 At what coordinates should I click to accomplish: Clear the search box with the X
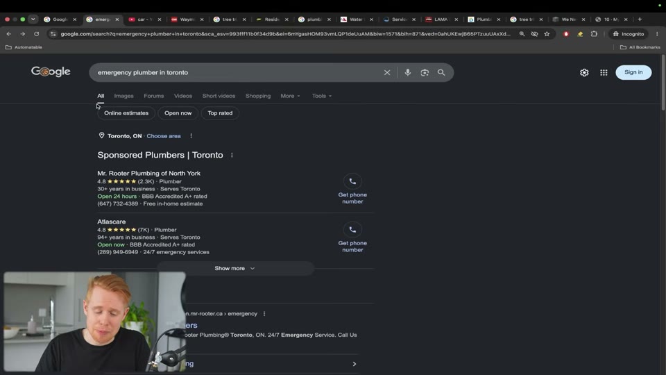387,73
